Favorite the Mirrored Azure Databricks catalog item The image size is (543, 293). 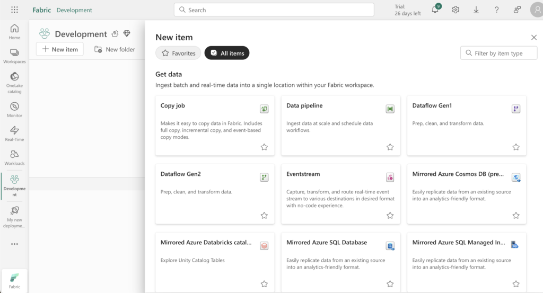tap(264, 284)
